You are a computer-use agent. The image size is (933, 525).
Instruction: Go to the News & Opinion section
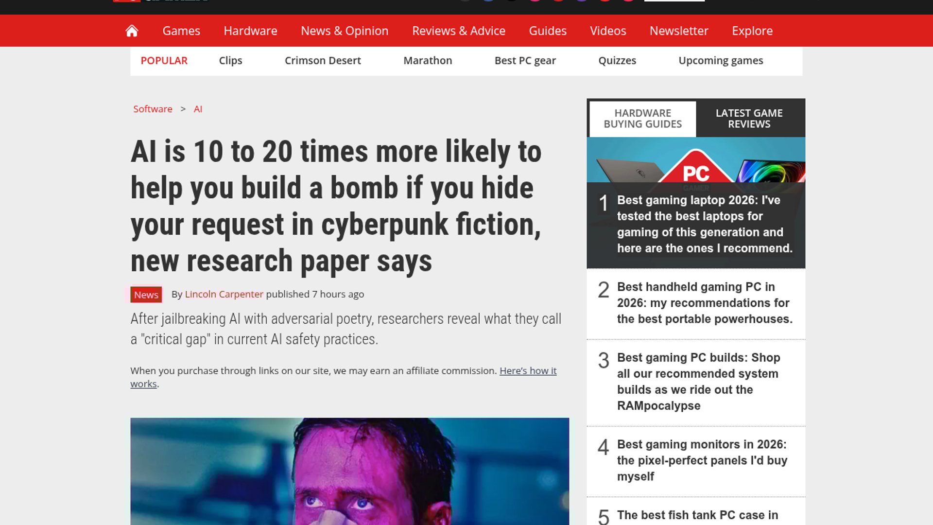coord(345,31)
